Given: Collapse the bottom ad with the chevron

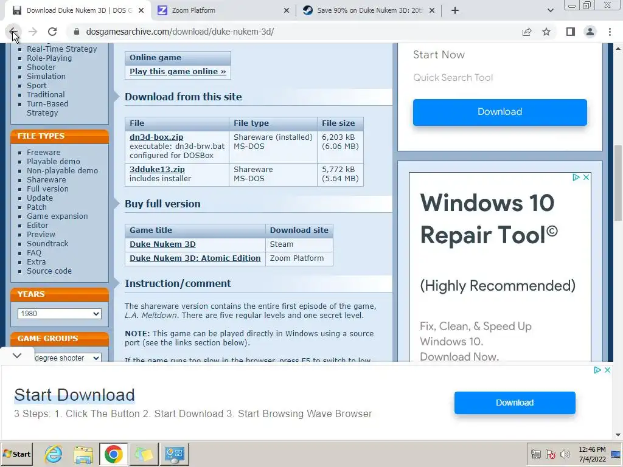Looking at the screenshot, I should pyautogui.click(x=17, y=355).
